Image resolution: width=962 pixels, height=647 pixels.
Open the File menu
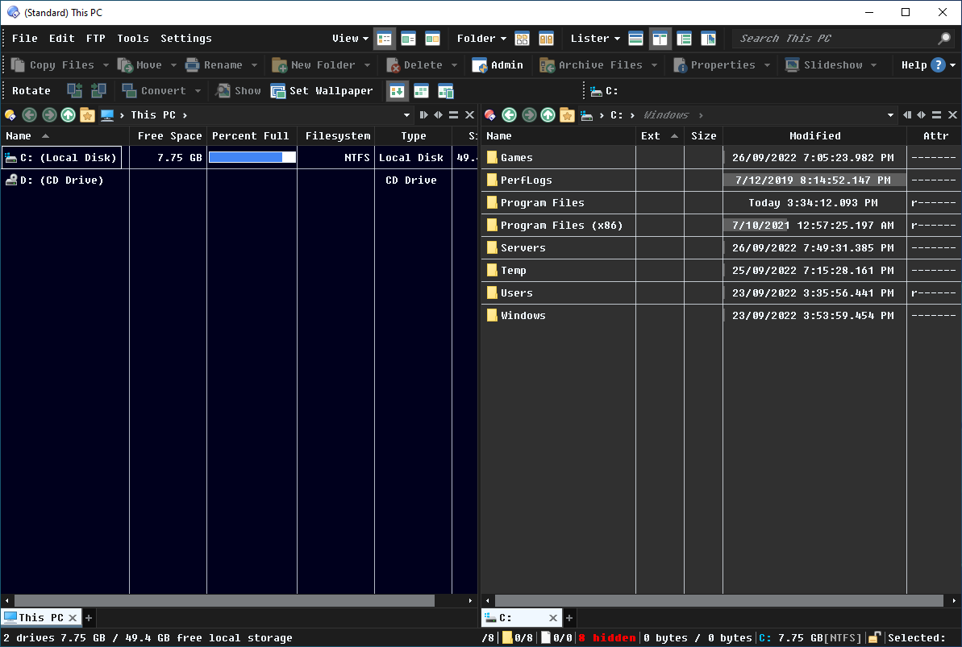(x=24, y=39)
